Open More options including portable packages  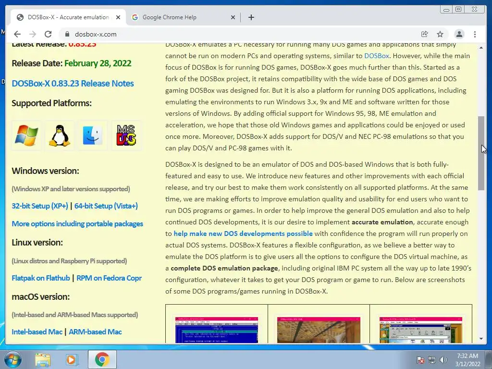pyautogui.click(x=77, y=224)
